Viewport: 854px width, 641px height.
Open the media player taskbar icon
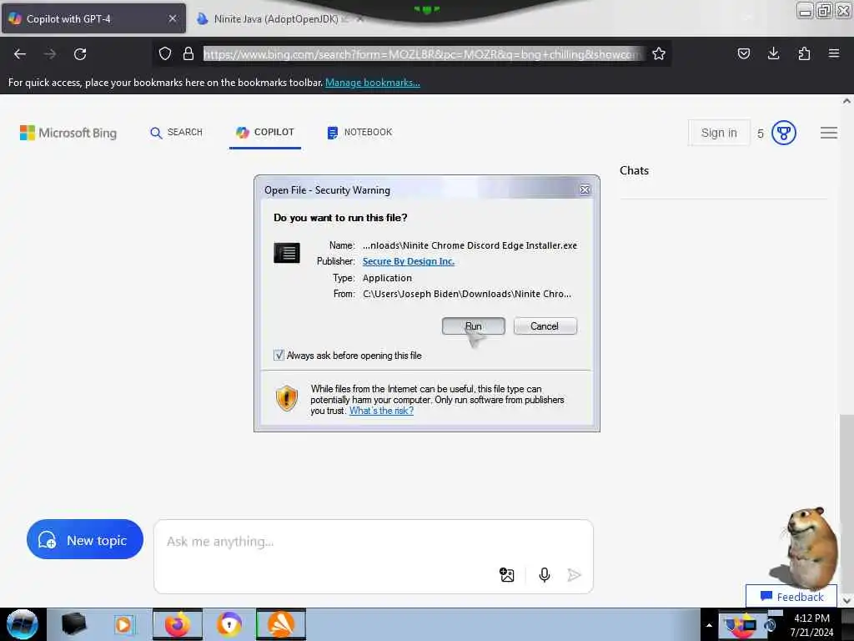124,624
